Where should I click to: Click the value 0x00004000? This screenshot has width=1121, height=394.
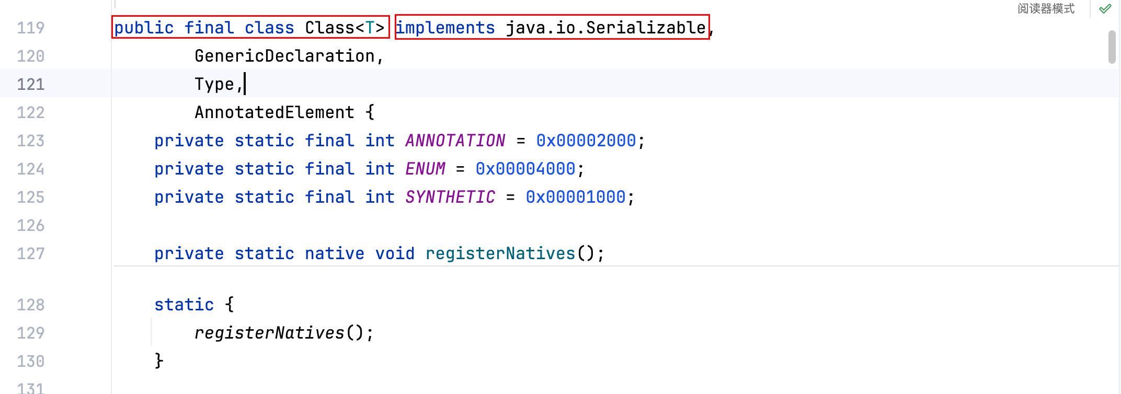[525, 169]
